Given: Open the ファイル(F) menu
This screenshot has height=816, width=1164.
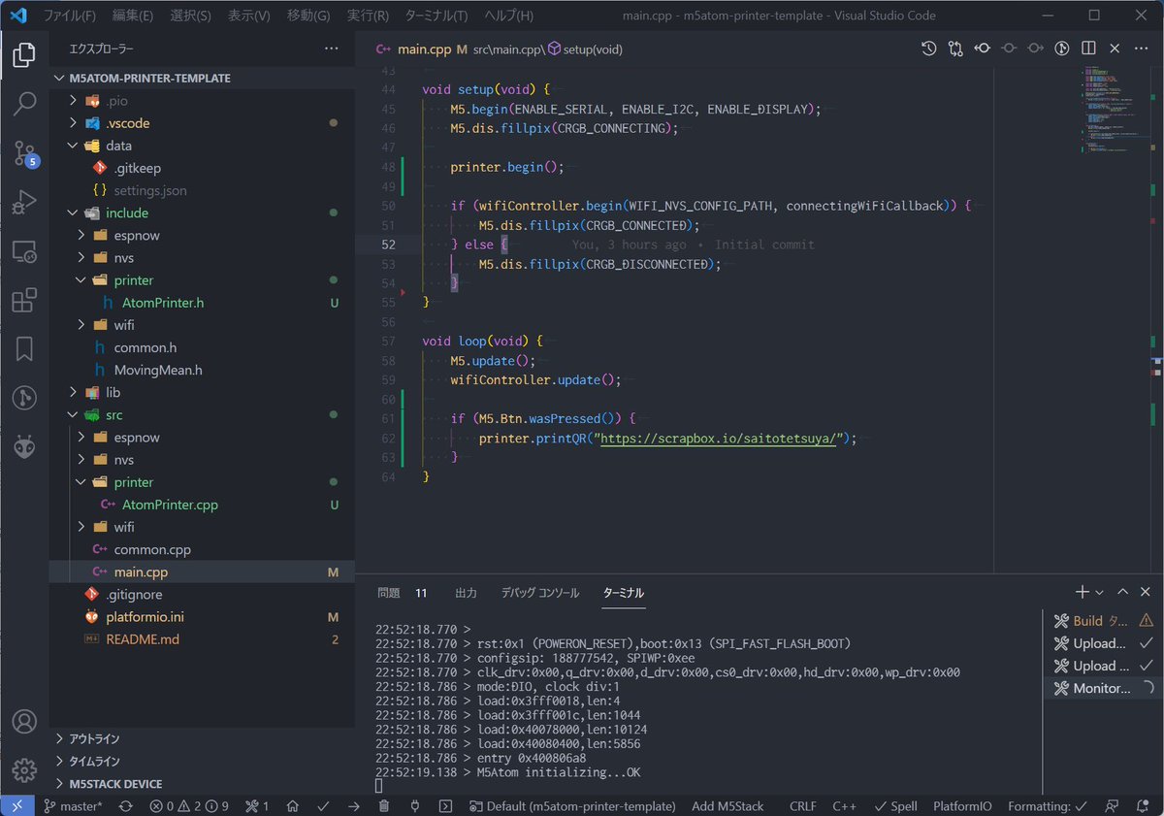Looking at the screenshot, I should tap(70, 16).
